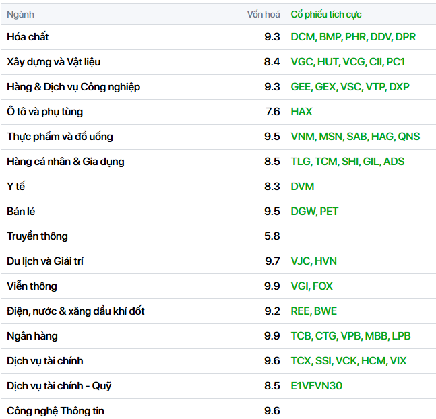
Task: Select the TCB bank ticker
Action: coord(301,336)
